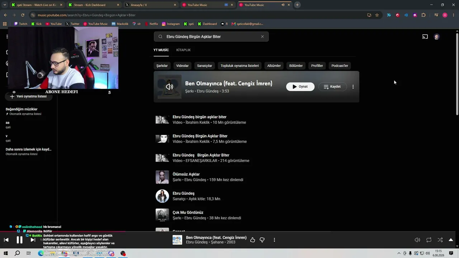The image size is (459, 258).
Task: Filter results by Topluluk oynatma listeleri
Action: click(x=240, y=66)
